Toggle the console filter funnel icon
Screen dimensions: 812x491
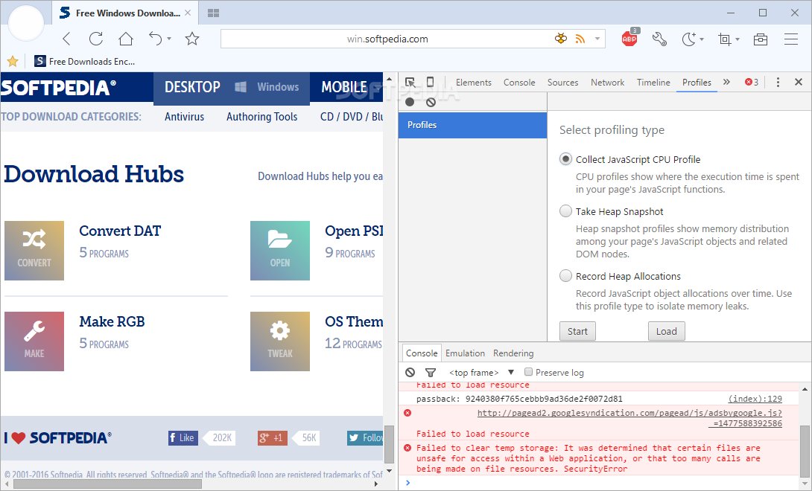(x=431, y=372)
